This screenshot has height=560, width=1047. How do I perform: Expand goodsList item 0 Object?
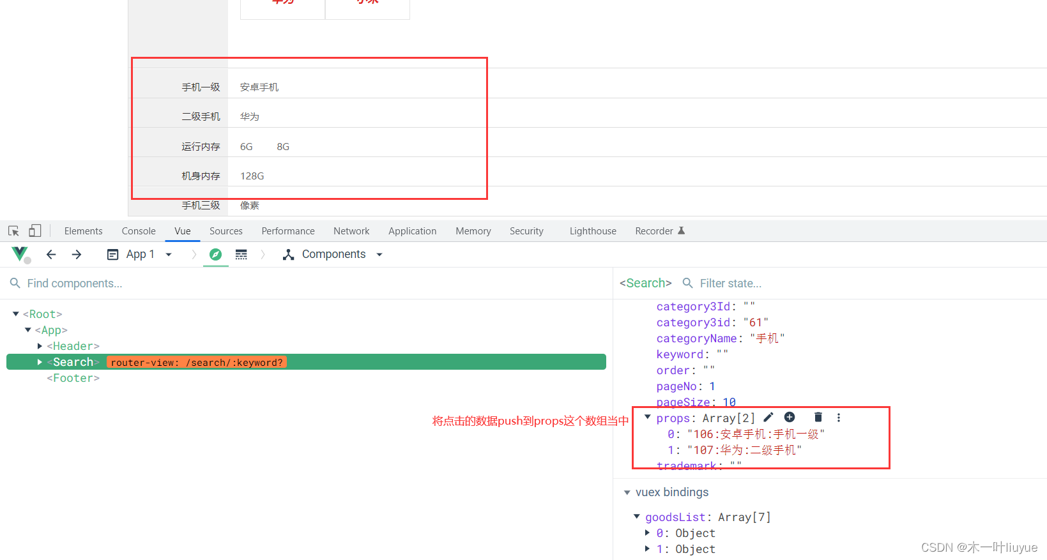pyautogui.click(x=647, y=533)
